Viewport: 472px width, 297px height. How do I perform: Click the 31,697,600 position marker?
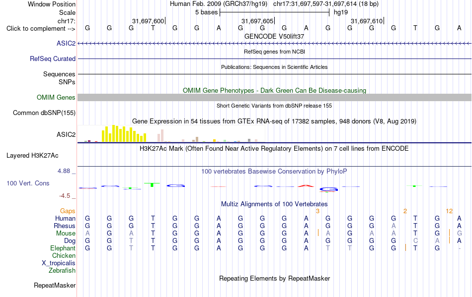pyautogui.click(x=148, y=21)
